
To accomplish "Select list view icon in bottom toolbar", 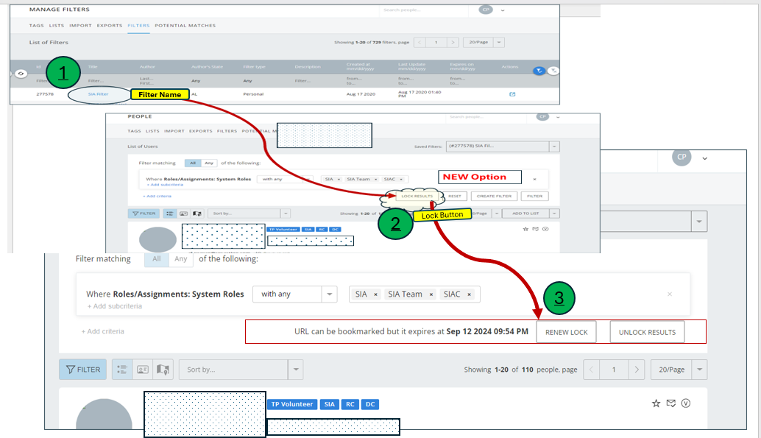I will point(122,370).
